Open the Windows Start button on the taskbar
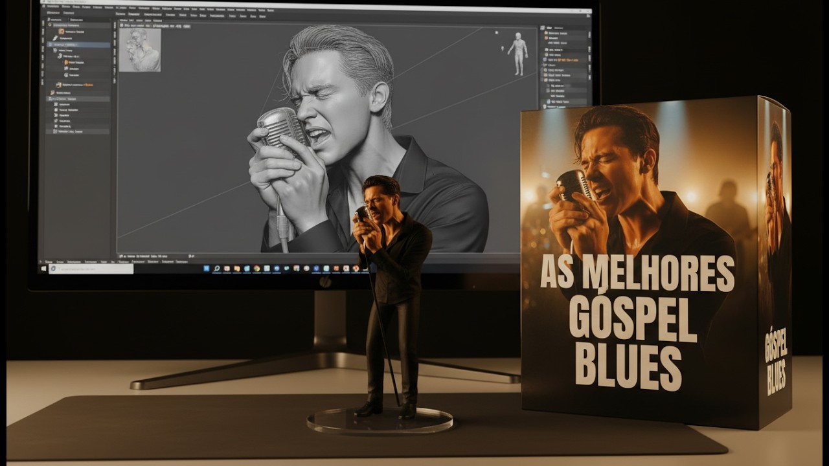The height and width of the screenshot is (466, 829). point(43,269)
